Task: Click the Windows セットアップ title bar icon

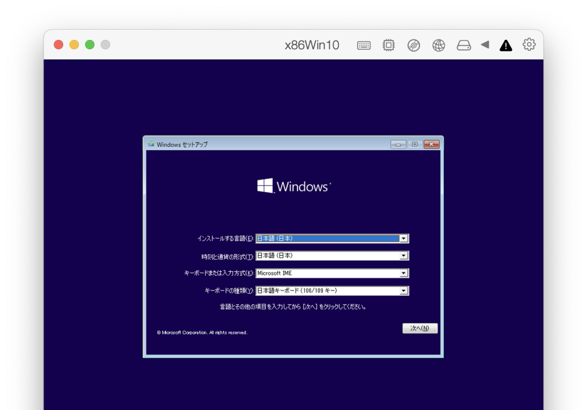Action: tap(151, 144)
